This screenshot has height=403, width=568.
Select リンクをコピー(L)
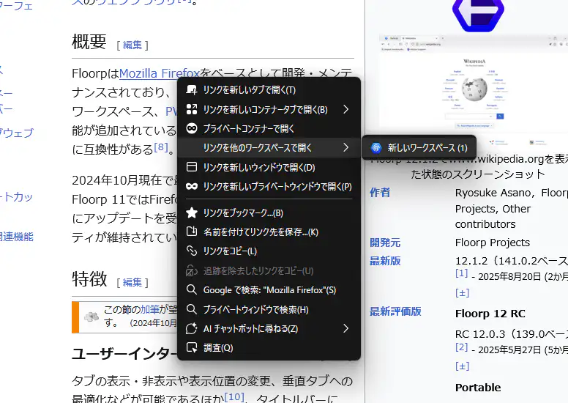(269, 251)
